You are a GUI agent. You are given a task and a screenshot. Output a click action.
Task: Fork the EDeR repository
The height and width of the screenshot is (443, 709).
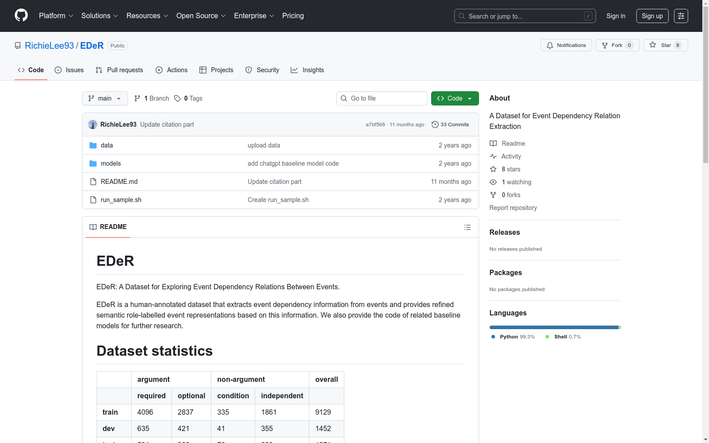pos(612,45)
